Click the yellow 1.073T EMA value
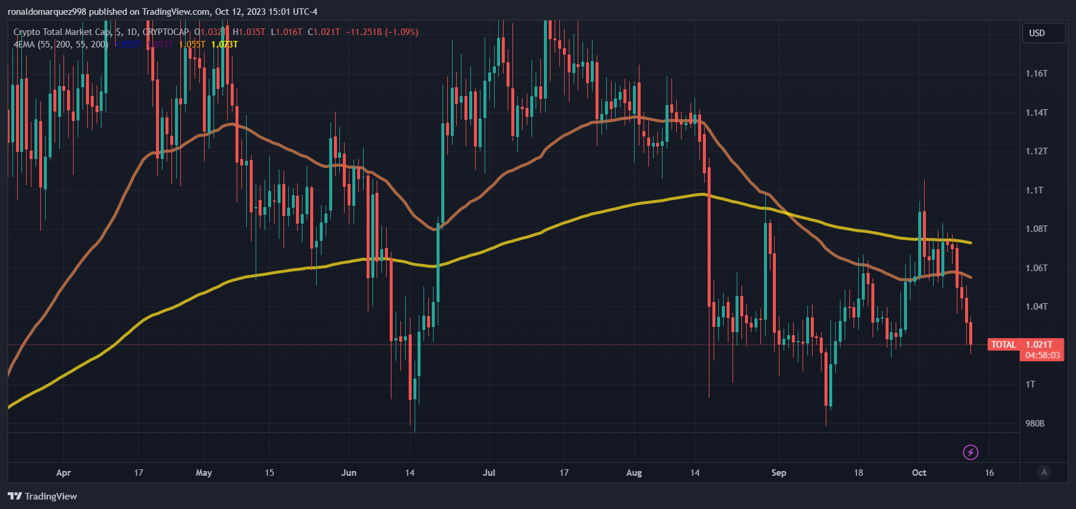1076x509 pixels. pyautogui.click(x=225, y=44)
